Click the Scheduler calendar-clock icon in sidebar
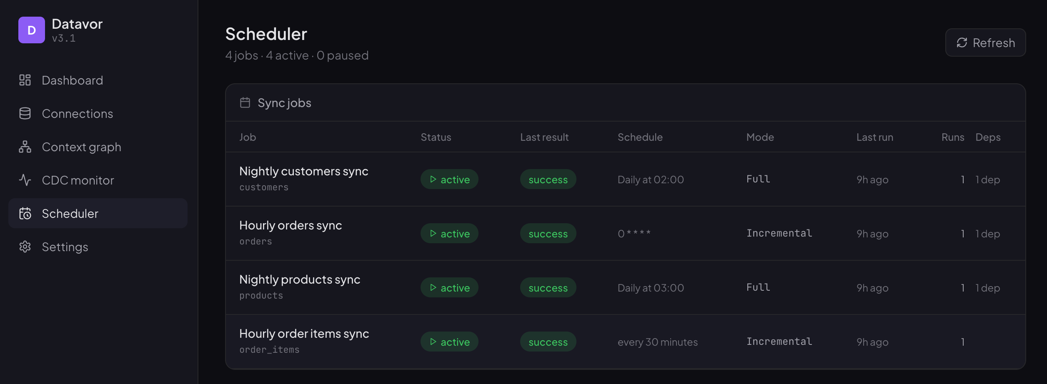 [x=25, y=213]
